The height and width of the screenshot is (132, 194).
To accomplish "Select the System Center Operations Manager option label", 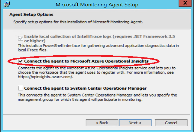I will [86, 88].
